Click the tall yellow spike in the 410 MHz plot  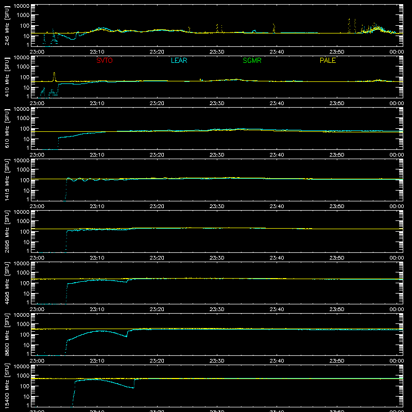54,76
